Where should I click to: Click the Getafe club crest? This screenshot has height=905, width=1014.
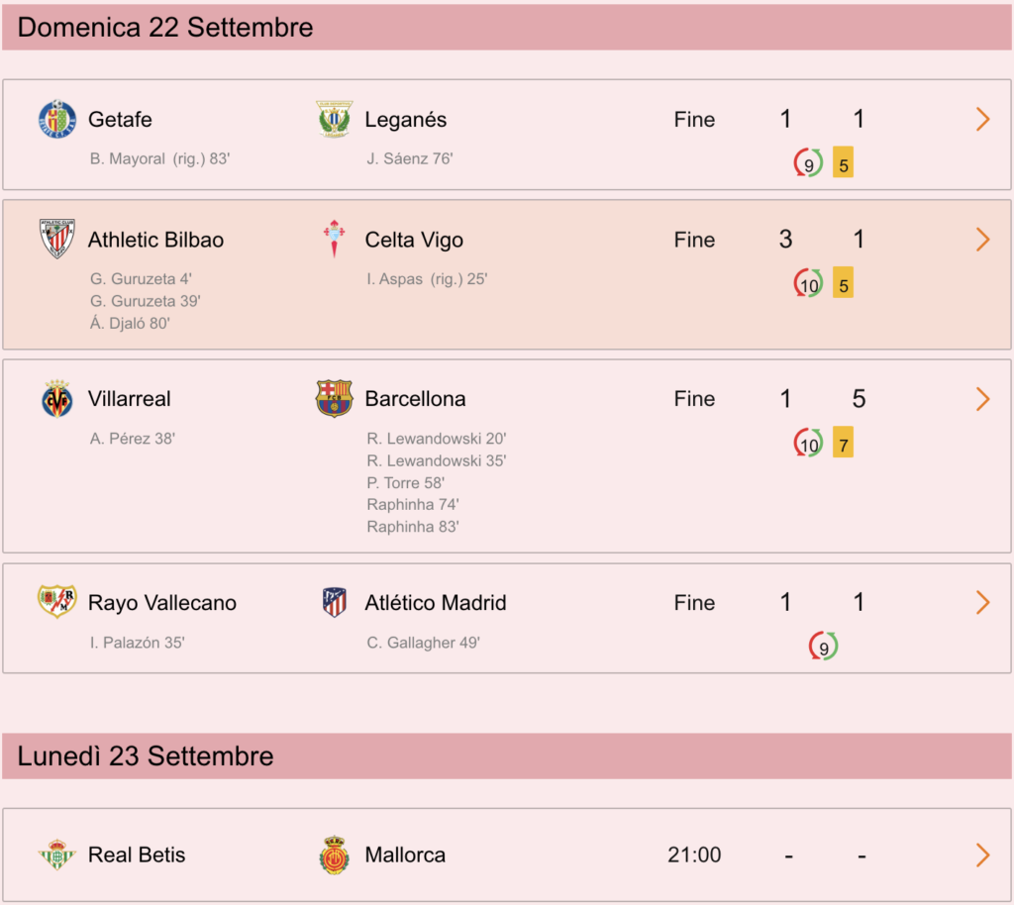pyautogui.click(x=56, y=119)
